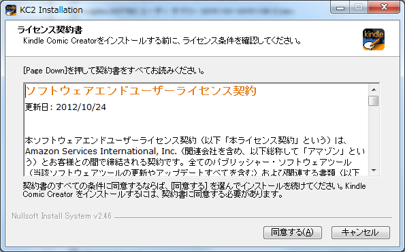Screen dimensions: 405x252
Task: Click the [Page Down] instruction text
Action: click(x=114, y=71)
